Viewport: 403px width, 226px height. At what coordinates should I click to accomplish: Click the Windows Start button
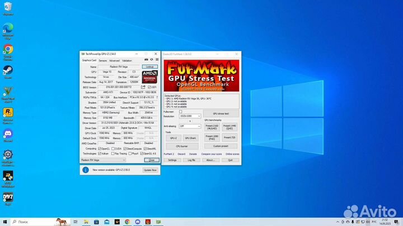4,222
